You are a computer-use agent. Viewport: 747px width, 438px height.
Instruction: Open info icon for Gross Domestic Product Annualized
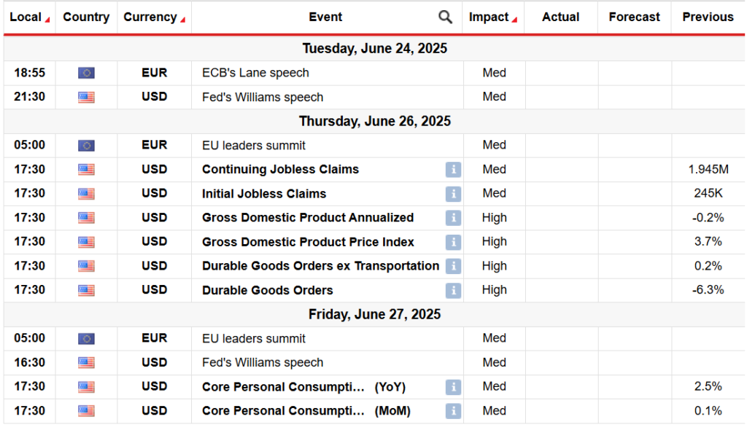453,218
